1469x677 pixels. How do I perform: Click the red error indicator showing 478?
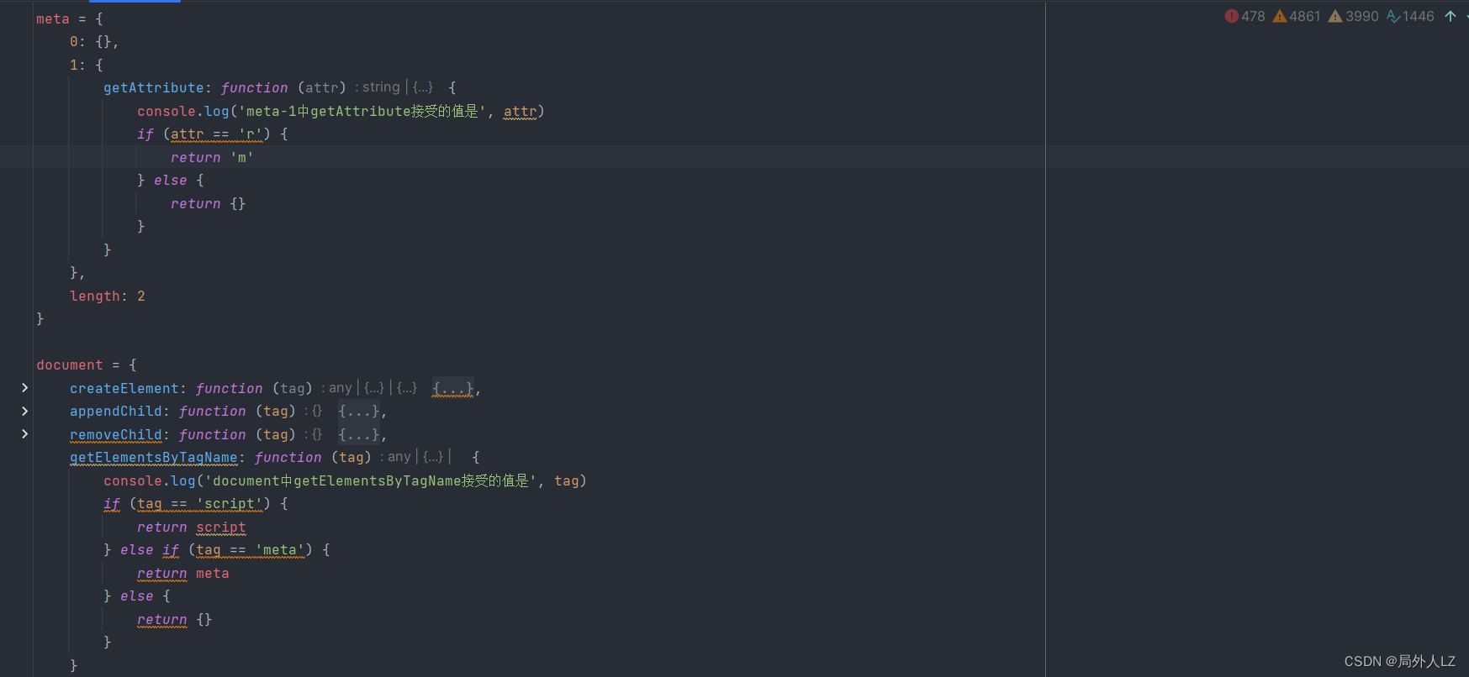(x=1244, y=16)
